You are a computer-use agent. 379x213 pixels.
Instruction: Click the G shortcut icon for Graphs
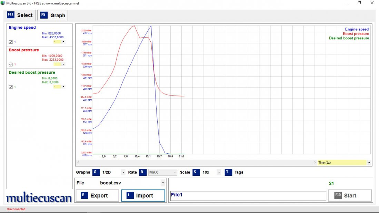point(96,172)
